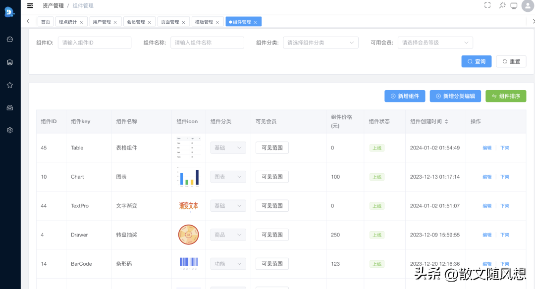
Task: Open the user avatar menu
Action: coord(528,6)
